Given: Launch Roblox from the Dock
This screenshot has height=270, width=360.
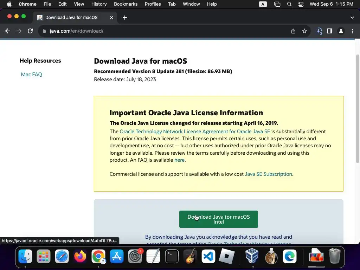Looking at the screenshot, I should pos(227,256).
